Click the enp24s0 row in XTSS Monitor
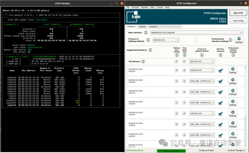The height and width of the screenshot is (153, 249). pos(56,105)
